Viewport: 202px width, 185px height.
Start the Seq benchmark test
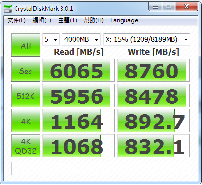[x=26, y=70]
